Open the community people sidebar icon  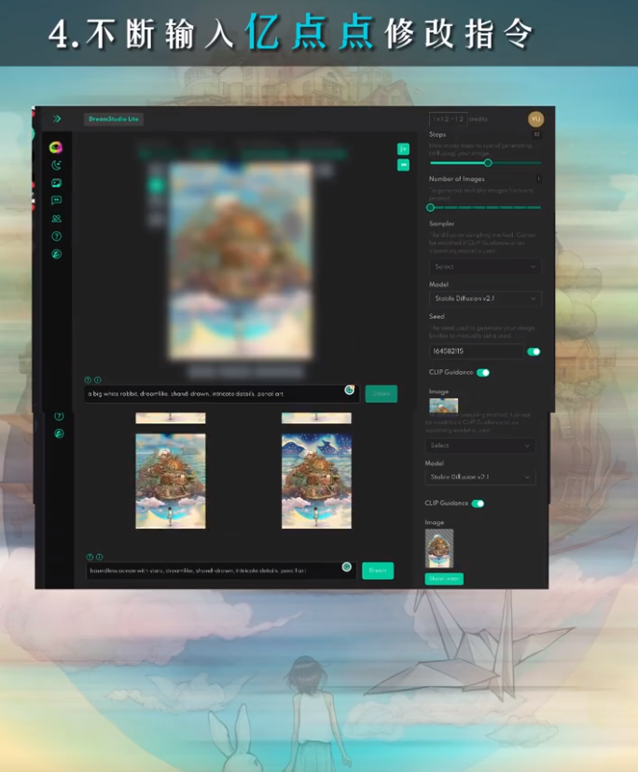[x=56, y=218]
